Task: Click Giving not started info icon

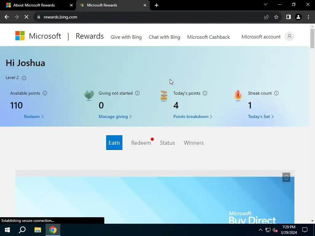Action: pos(138,93)
